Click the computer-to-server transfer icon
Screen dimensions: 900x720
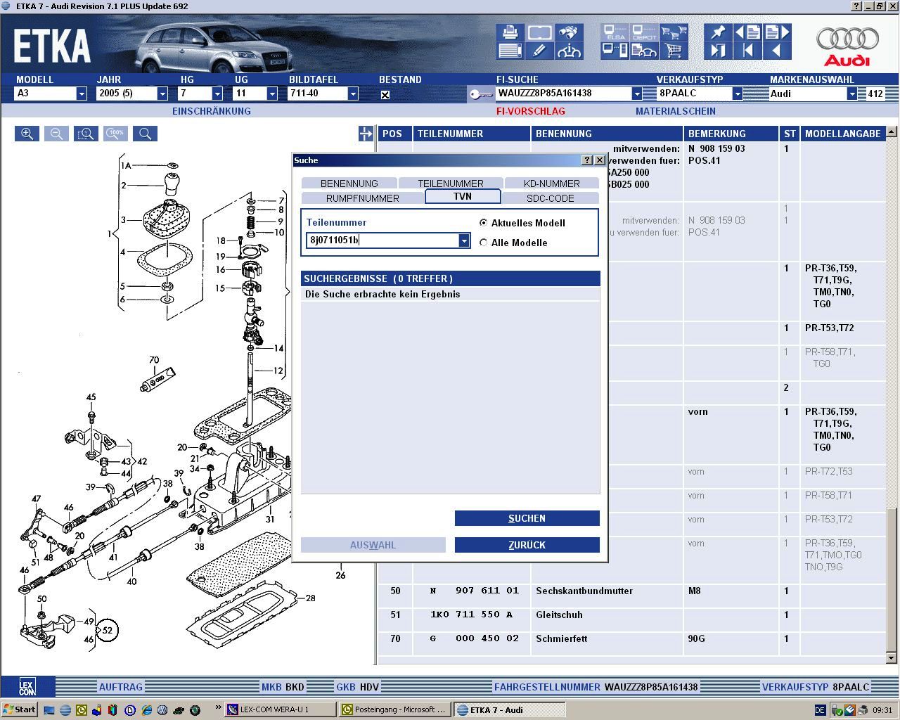coord(615,51)
